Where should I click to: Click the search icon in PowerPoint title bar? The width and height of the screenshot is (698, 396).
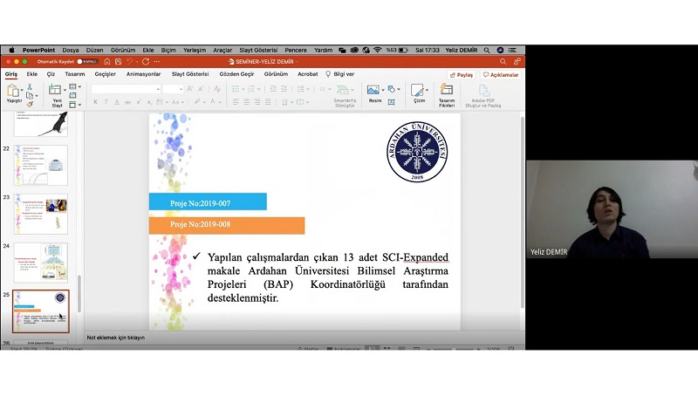[x=503, y=62]
